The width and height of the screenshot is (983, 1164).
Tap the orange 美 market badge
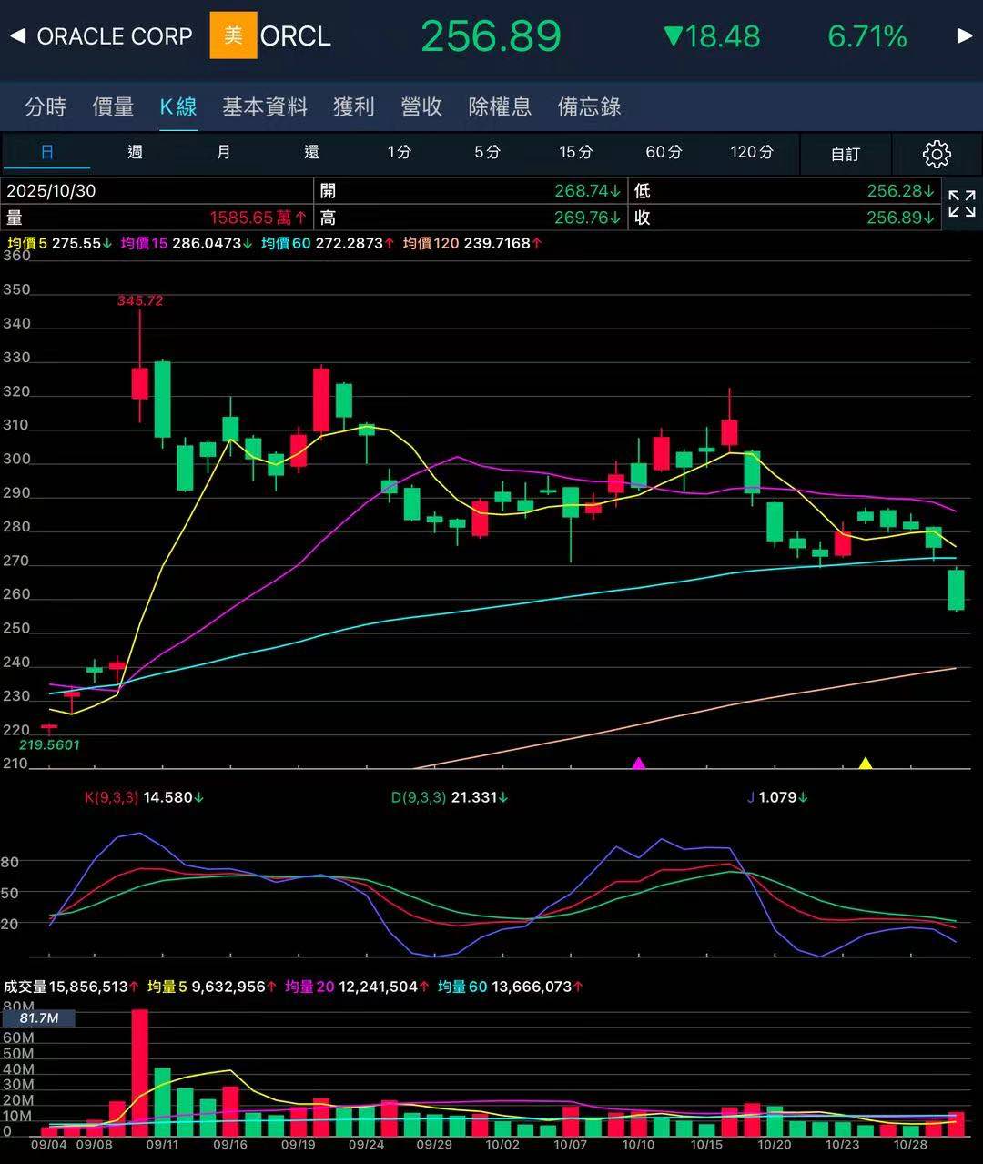233,36
